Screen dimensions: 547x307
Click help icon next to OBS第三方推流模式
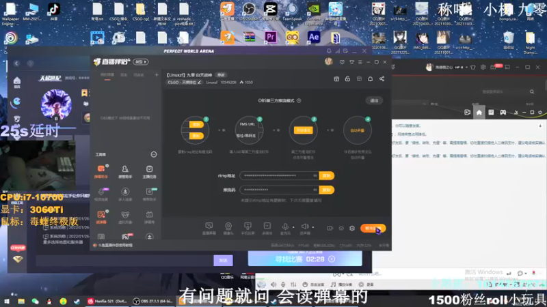tap(299, 100)
